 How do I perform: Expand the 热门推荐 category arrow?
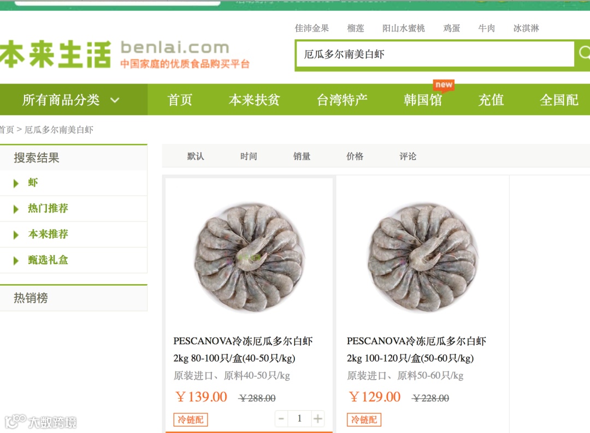16,209
